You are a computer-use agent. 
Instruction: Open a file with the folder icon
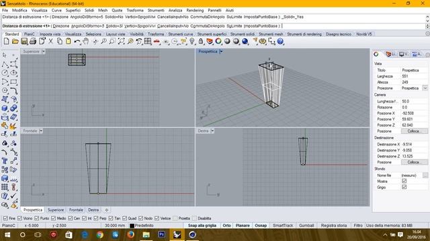15,42
